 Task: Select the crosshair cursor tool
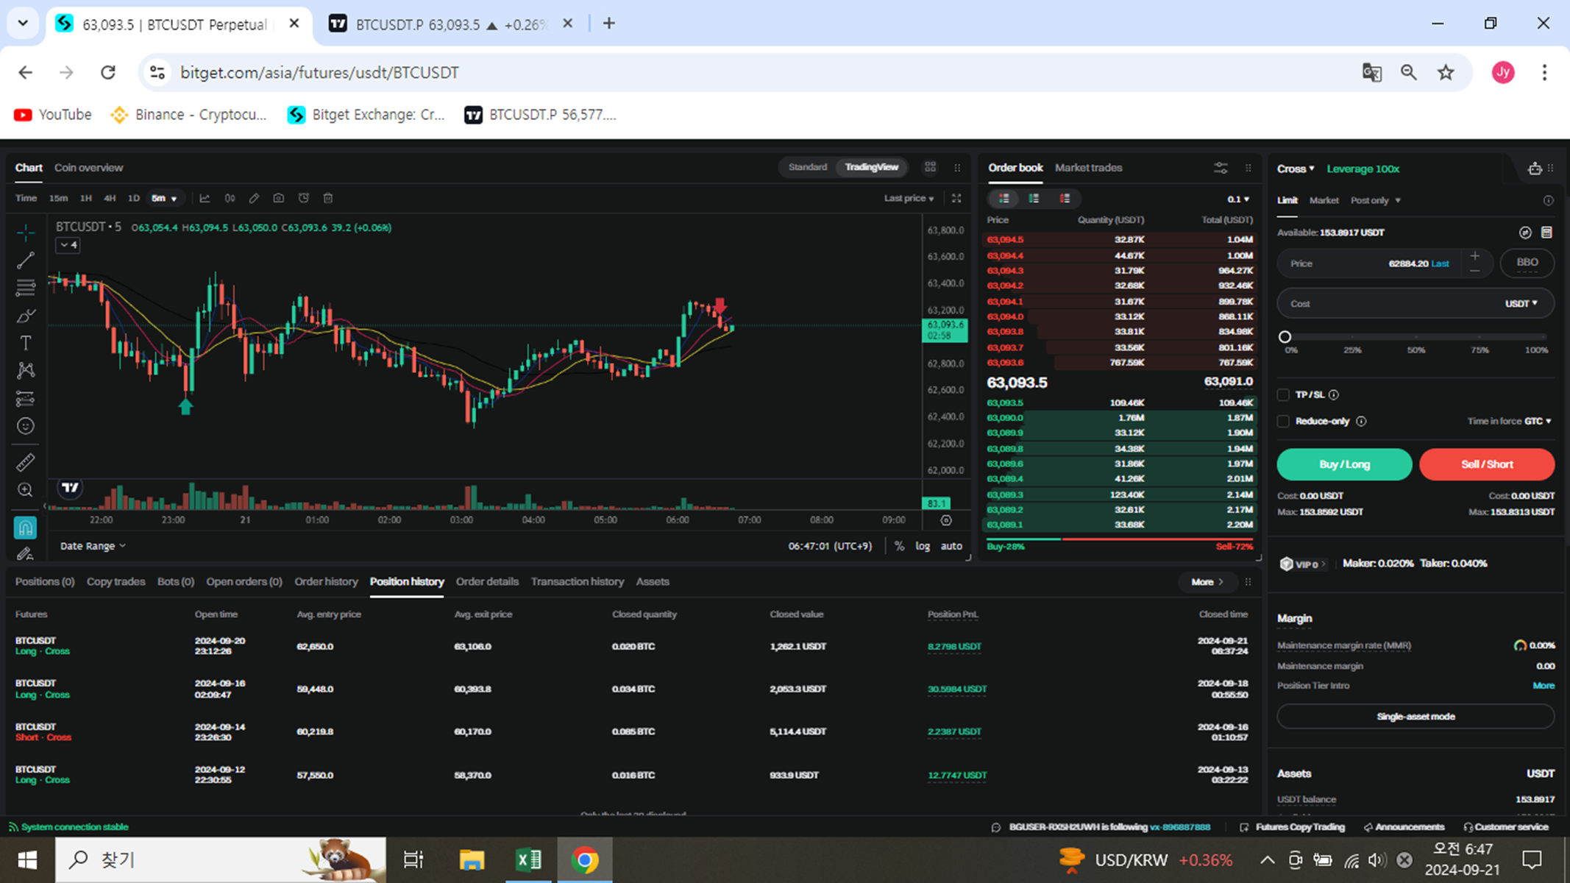point(26,233)
